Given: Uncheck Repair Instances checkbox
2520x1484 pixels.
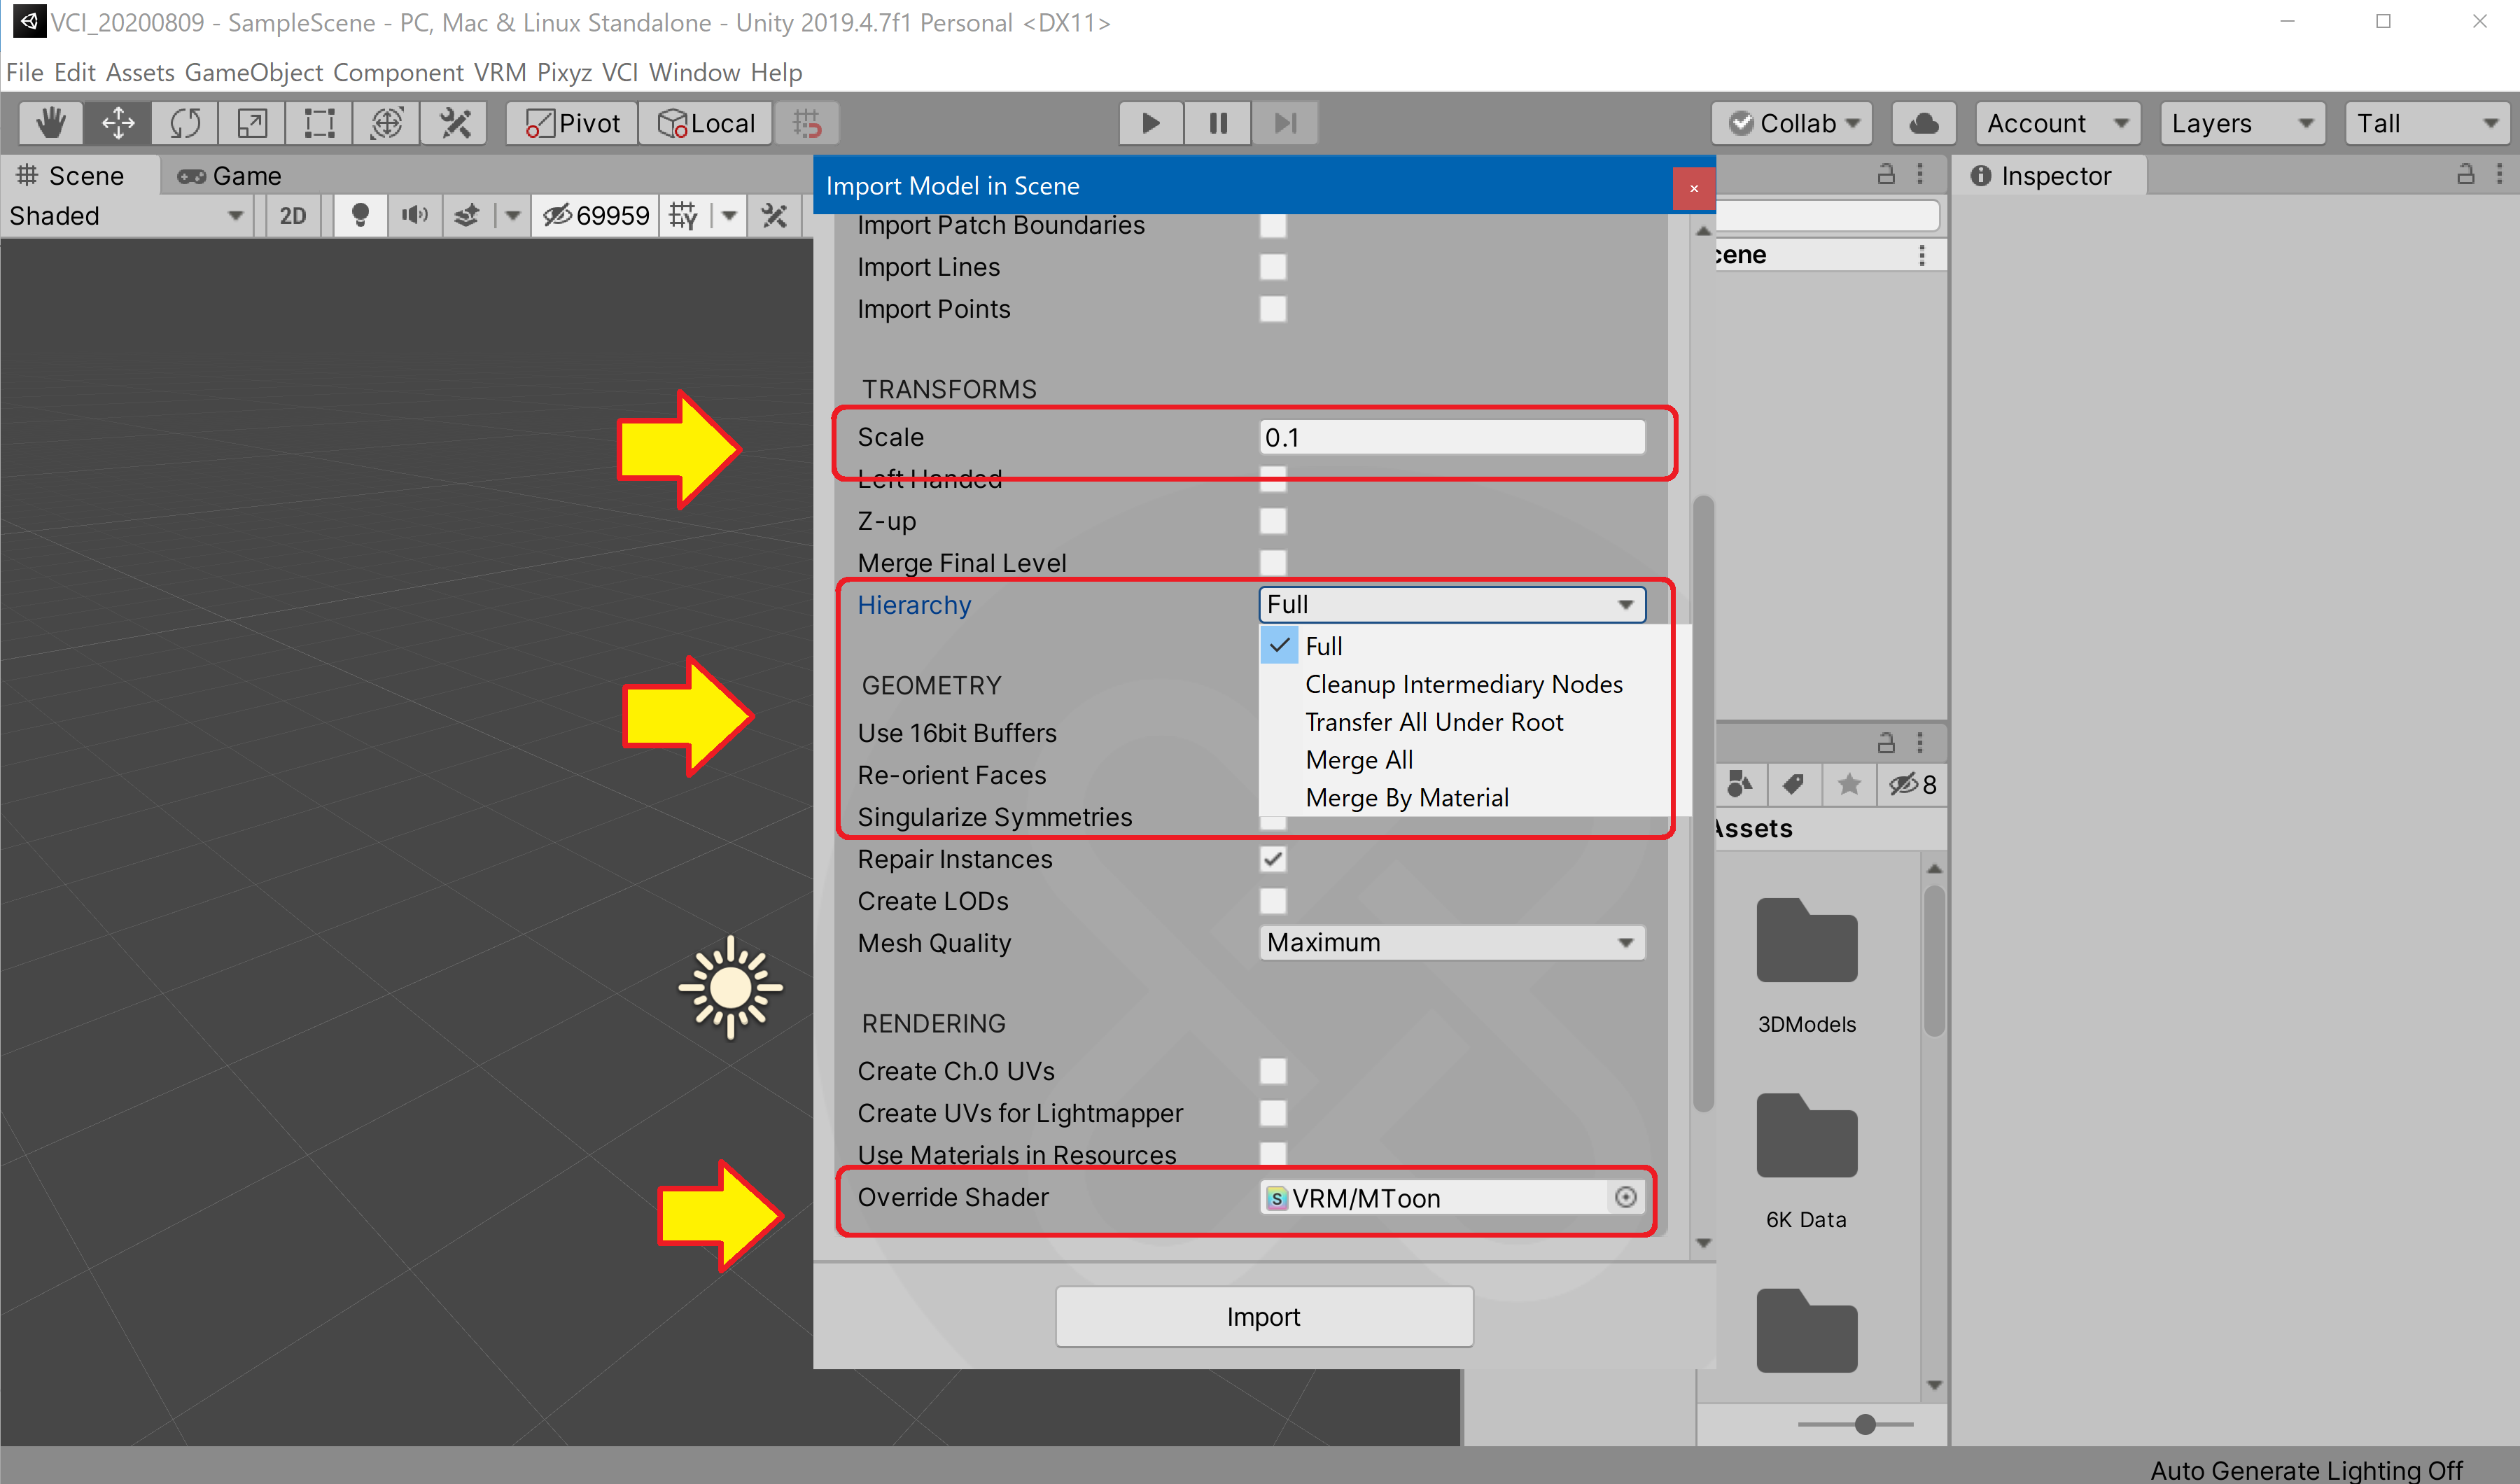Looking at the screenshot, I should (1273, 859).
